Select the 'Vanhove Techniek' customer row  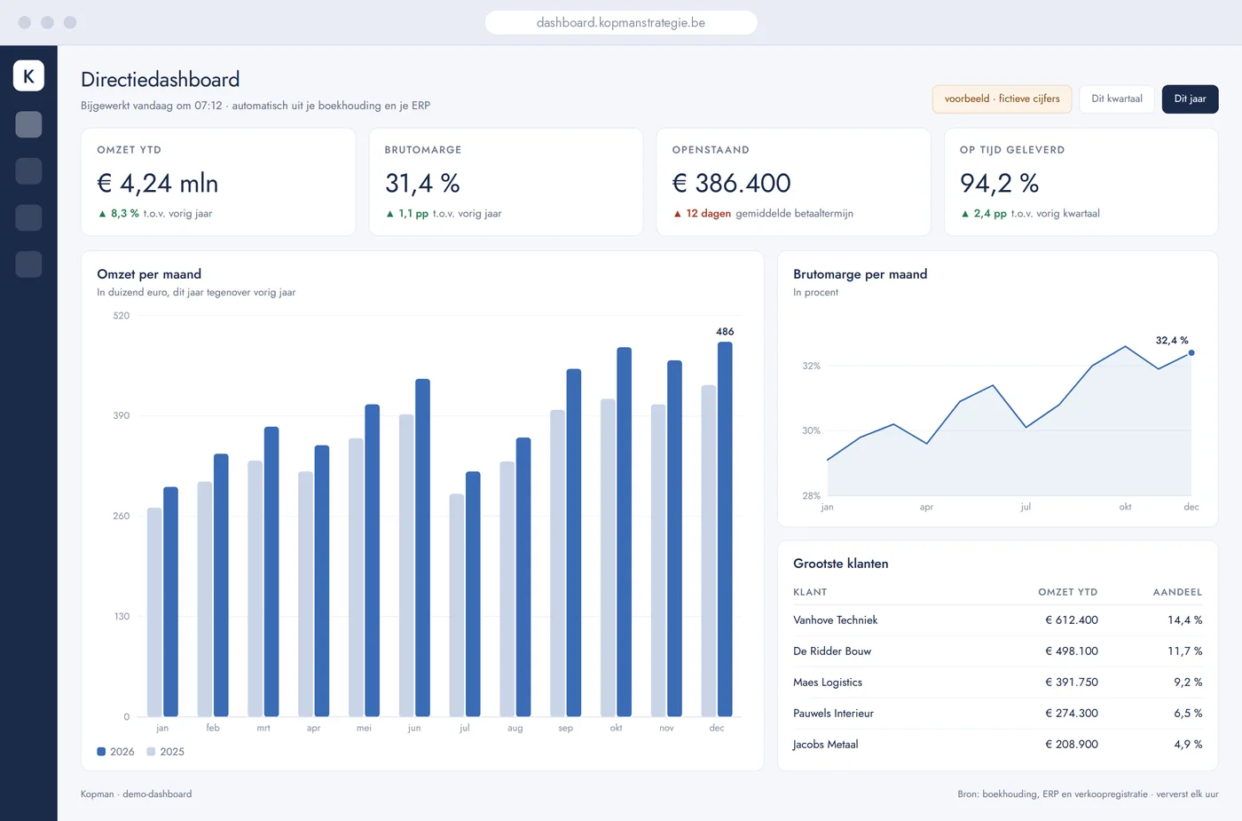[997, 620]
